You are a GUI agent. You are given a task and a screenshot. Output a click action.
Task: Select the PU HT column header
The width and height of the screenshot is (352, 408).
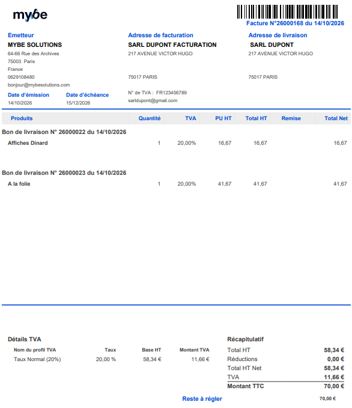pos(223,118)
